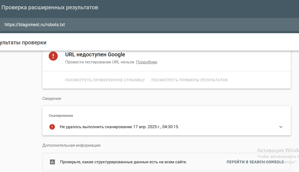
Task: Click the text about structured data on site
Action: (x=123, y=162)
